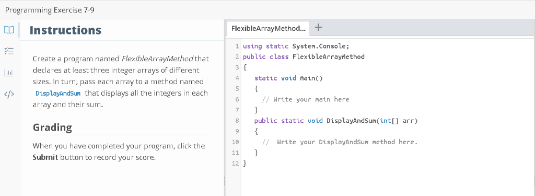535x196 pixels.
Task: Add a new file with plus icon
Action: (318, 28)
